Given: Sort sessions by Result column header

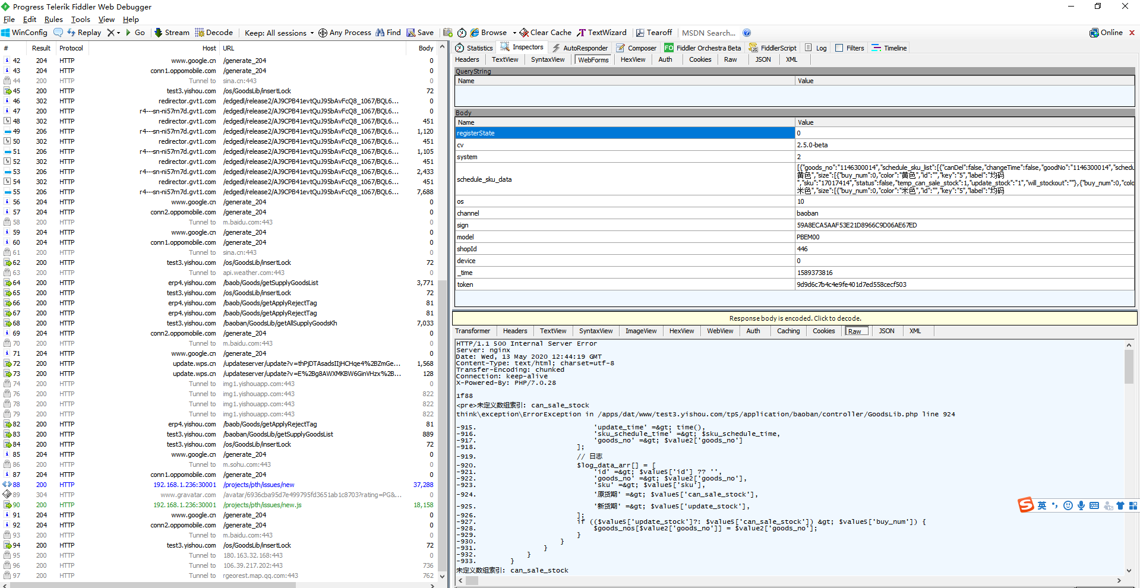Looking at the screenshot, I should point(41,48).
